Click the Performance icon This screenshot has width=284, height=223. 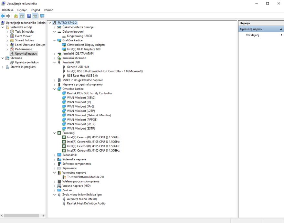12,49
